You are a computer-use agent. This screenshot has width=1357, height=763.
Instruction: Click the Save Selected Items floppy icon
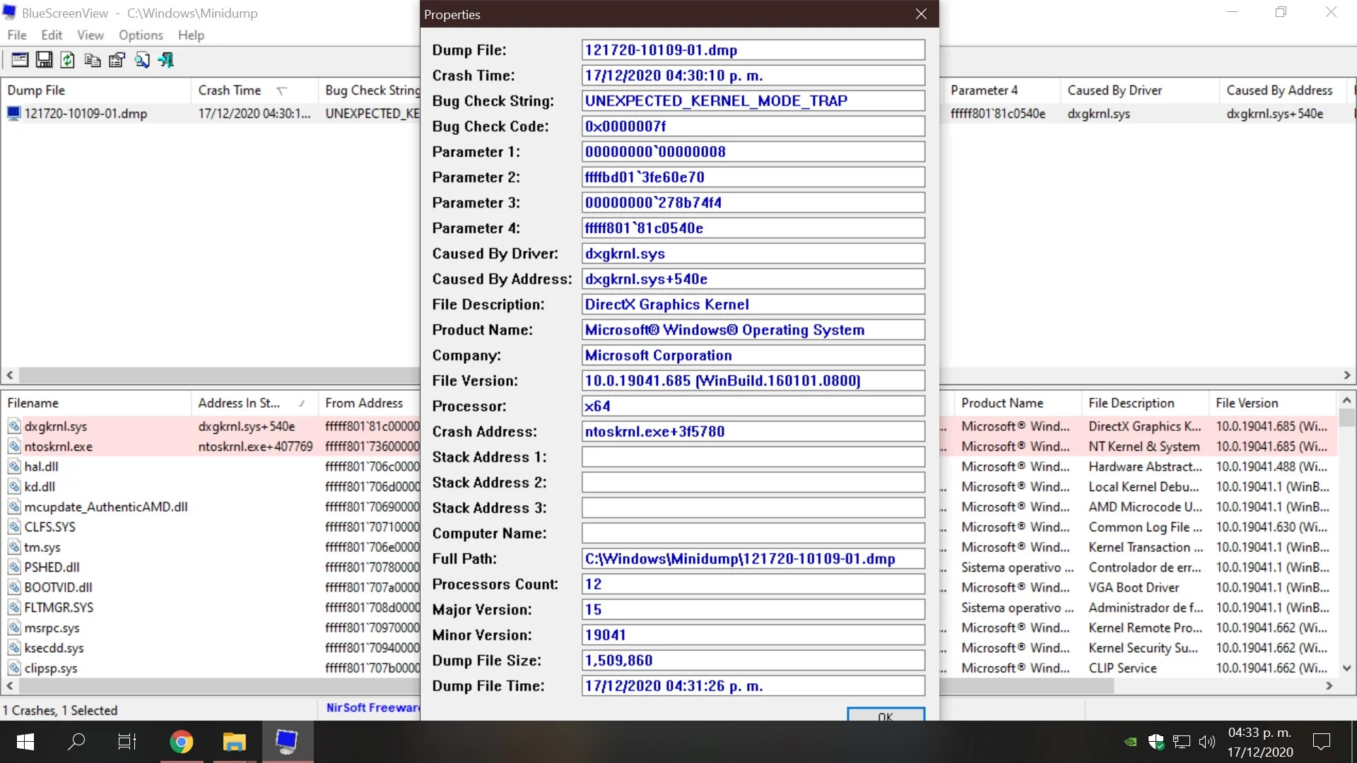coord(44,60)
